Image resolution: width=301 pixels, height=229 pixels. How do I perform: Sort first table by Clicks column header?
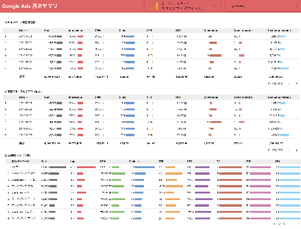122,31
